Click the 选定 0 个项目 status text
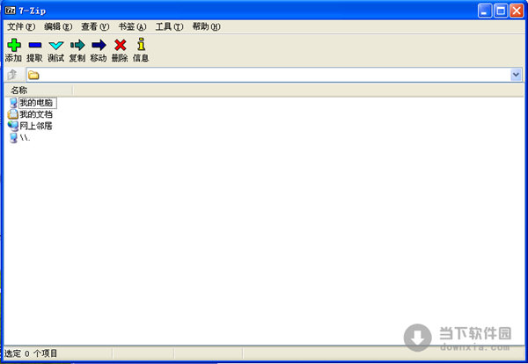528x364 pixels. (x=31, y=353)
